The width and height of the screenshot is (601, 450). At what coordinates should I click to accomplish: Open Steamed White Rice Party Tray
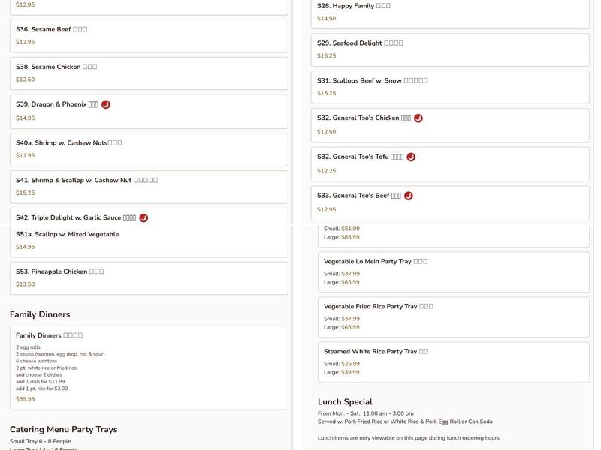click(x=453, y=361)
